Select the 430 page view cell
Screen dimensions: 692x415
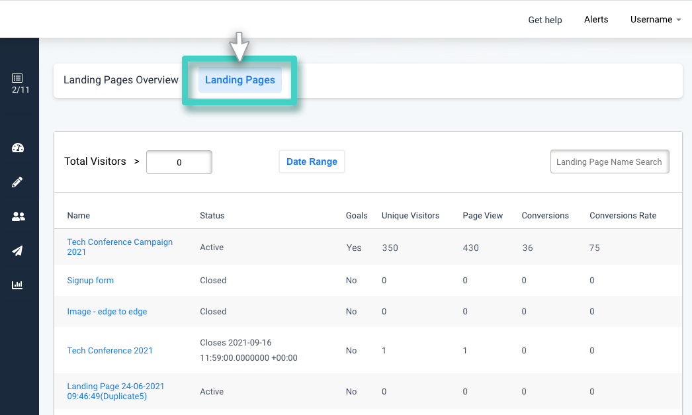point(470,248)
